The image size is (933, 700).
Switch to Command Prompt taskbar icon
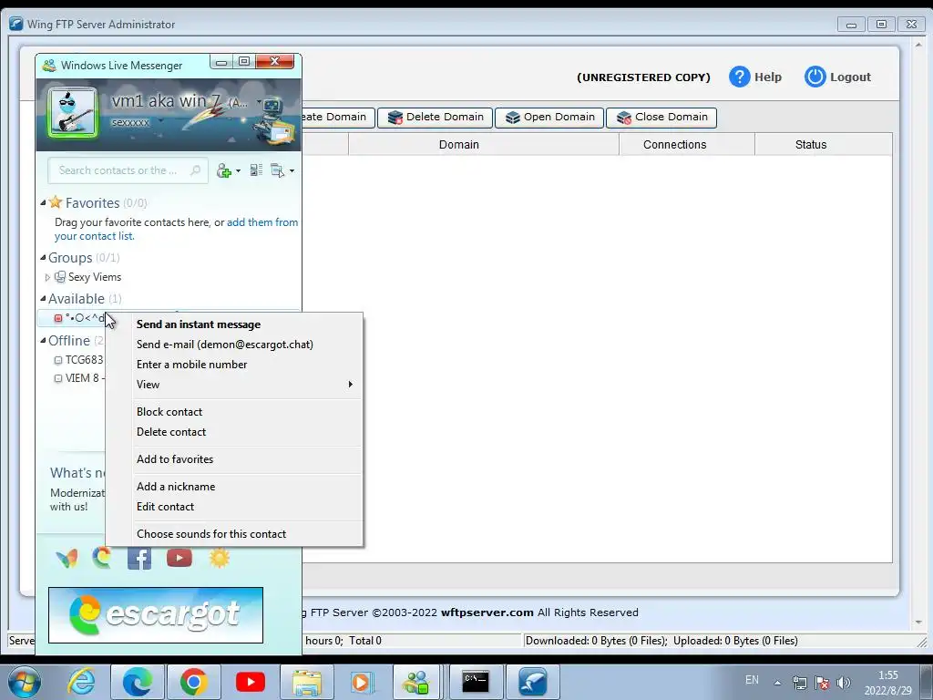click(476, 682)
